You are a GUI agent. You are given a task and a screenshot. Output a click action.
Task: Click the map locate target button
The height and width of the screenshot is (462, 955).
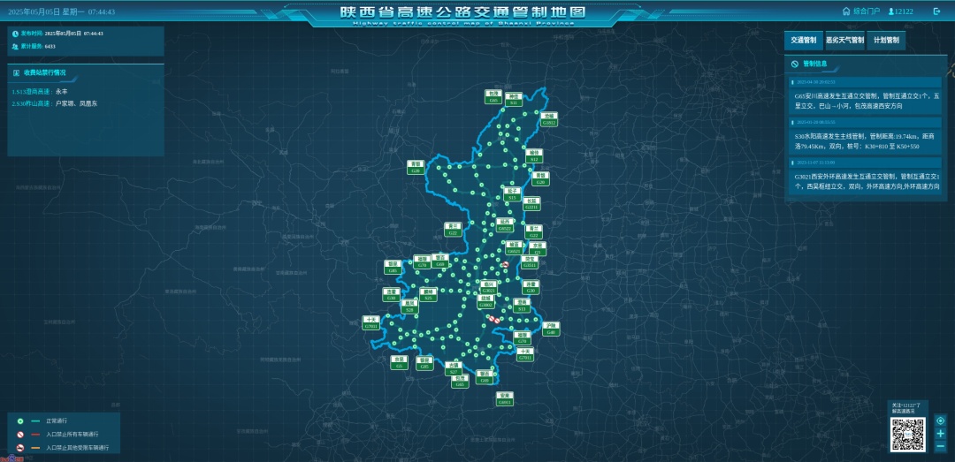click(940, 420)
